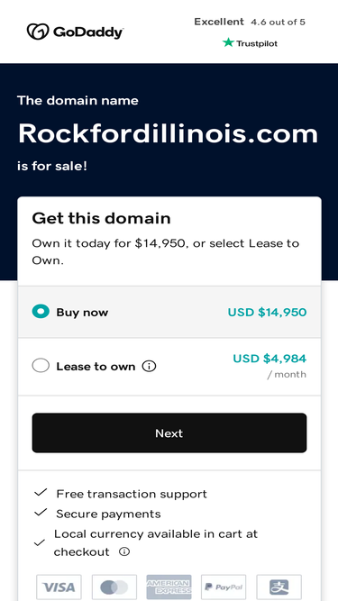Select the Buy now radio button

point(41,312)
